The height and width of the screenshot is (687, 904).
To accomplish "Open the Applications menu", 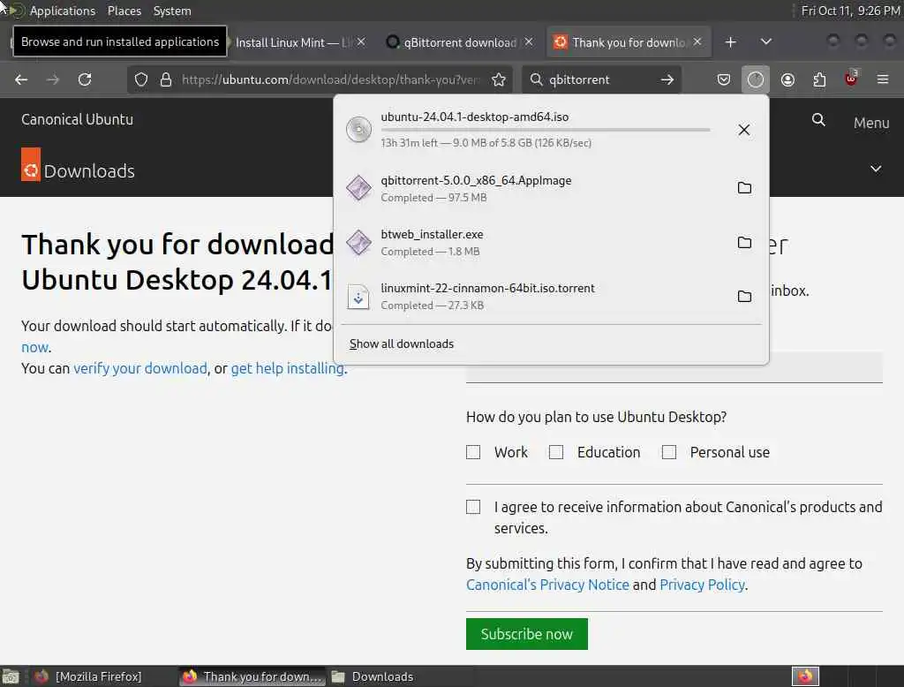I will pos(63,11).
